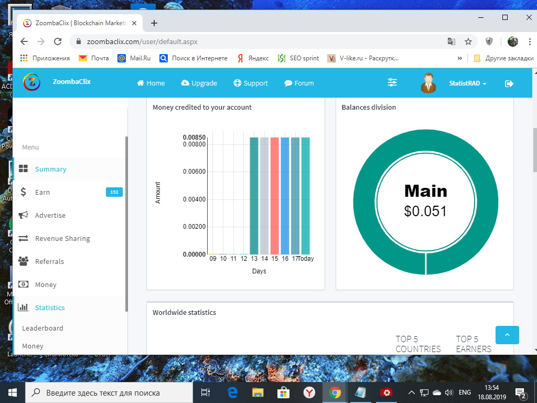
Task: Open Chrome's three-dot menu
Action: pyautogui.click(x=530, y=41)
